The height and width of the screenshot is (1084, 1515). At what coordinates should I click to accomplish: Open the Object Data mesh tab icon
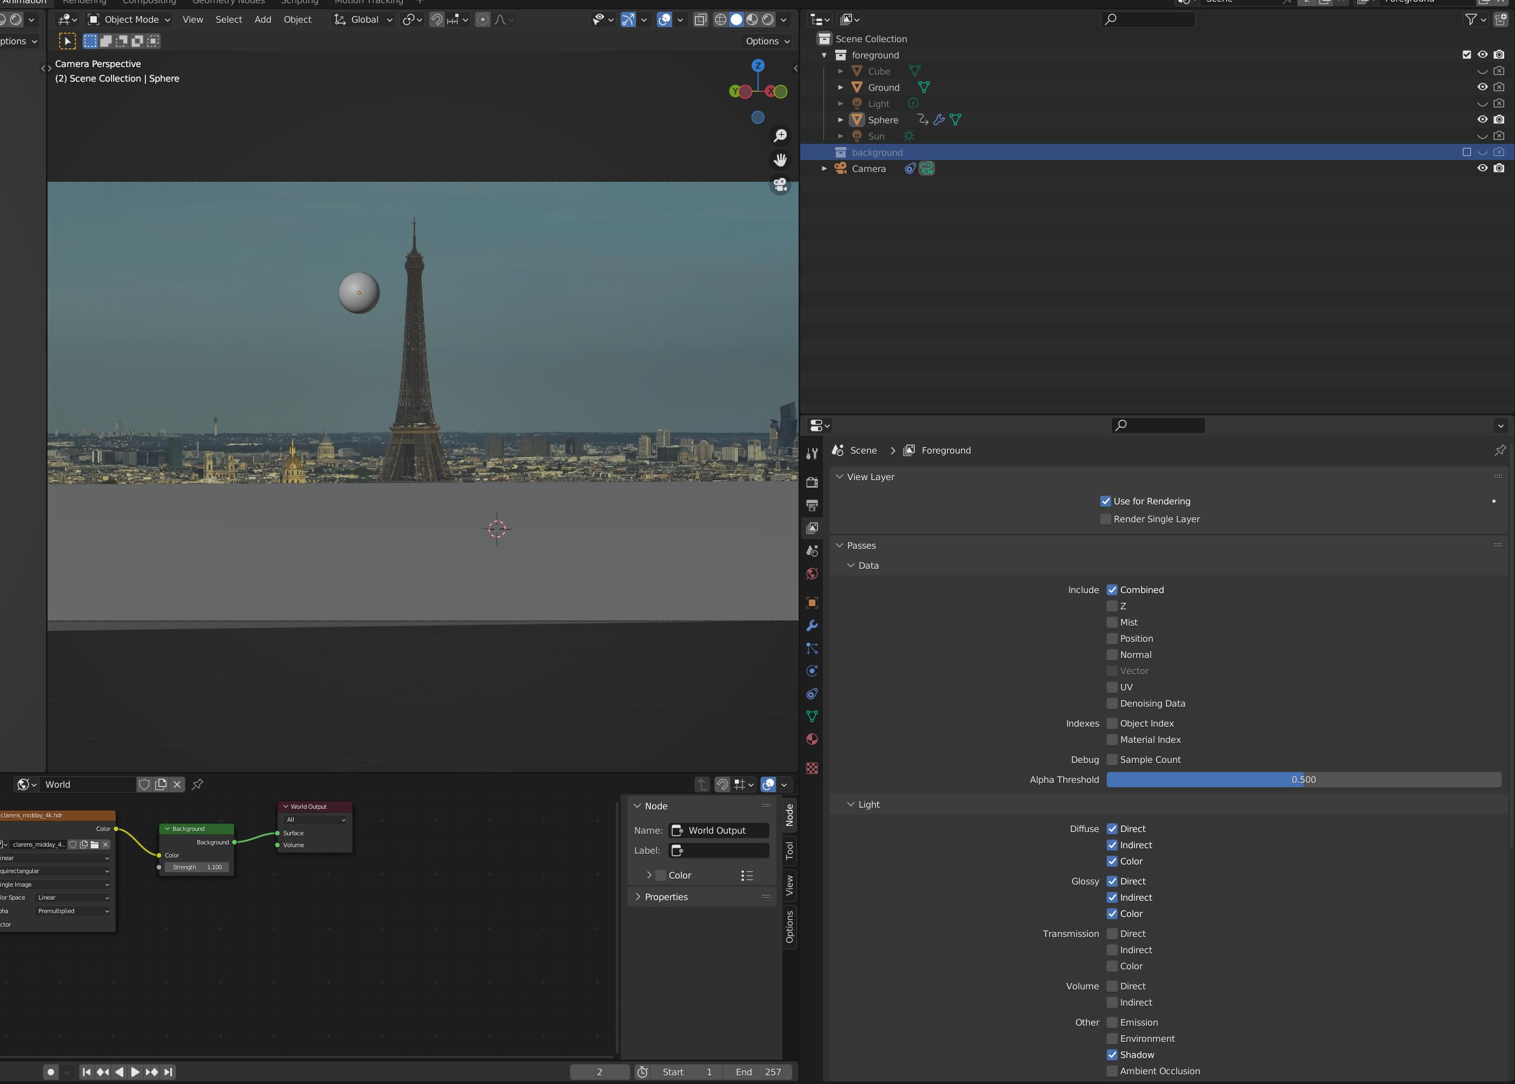click(x=812, y=716)
